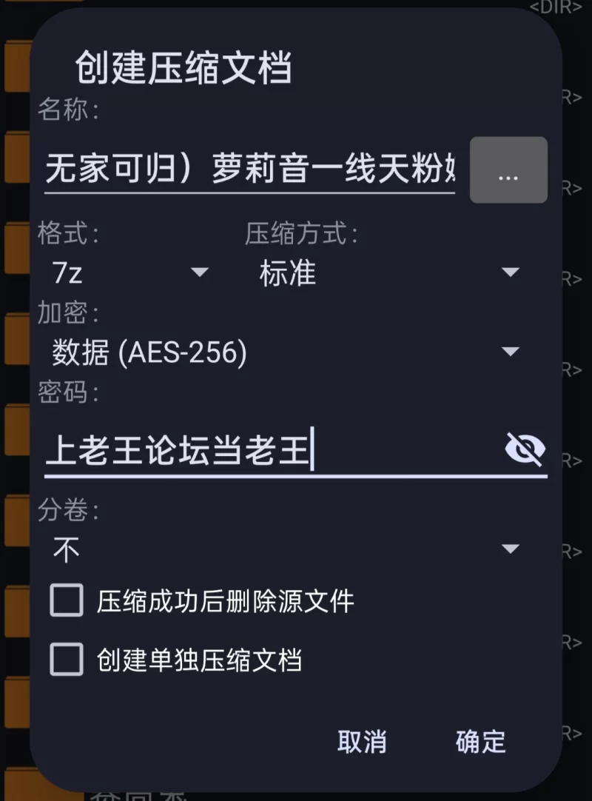Click the 创建单独压缩文档 label text

tap(199, 660)
